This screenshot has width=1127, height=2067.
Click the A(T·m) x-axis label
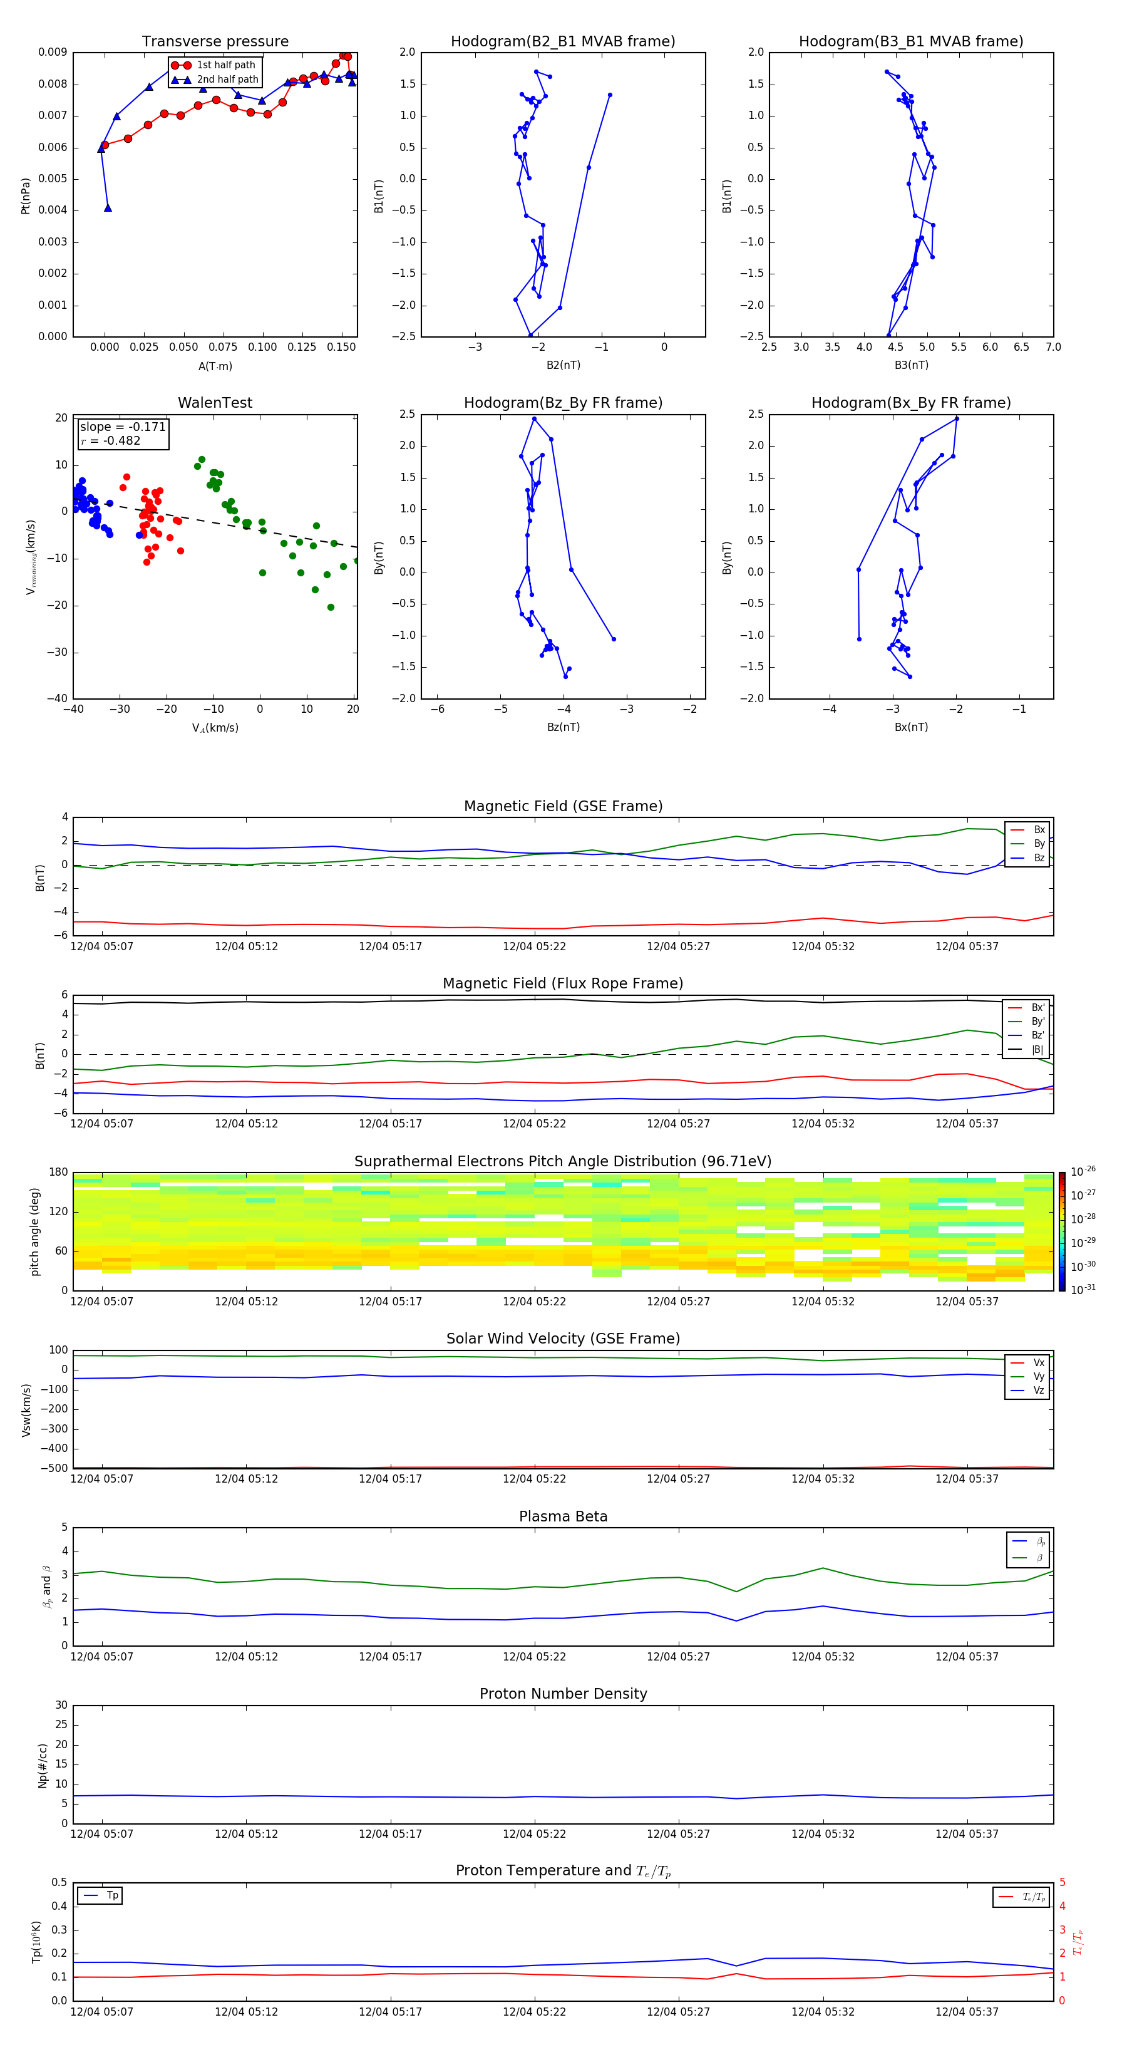pyautogui.click(x=215, y=366)
